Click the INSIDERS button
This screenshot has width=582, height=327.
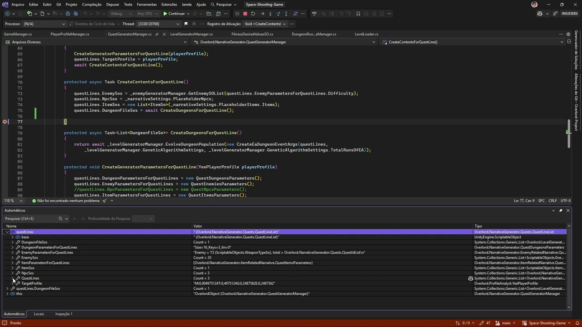pyautogui.click(x=570, y=14)
